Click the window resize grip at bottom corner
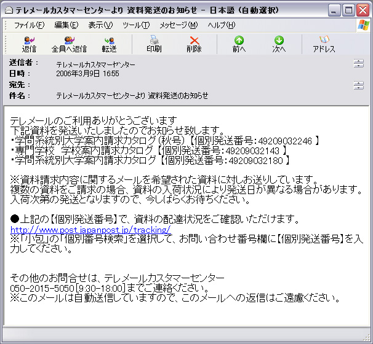This screenshot has height=344, width=373. (x=367, y=338)
